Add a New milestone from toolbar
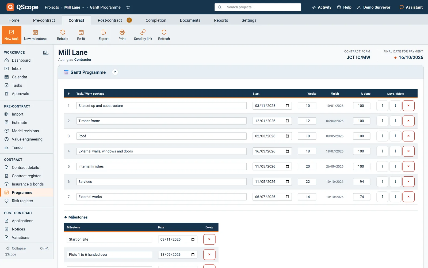Image resolution: width=428 pixels, height=268 pixels. point(35,35)
